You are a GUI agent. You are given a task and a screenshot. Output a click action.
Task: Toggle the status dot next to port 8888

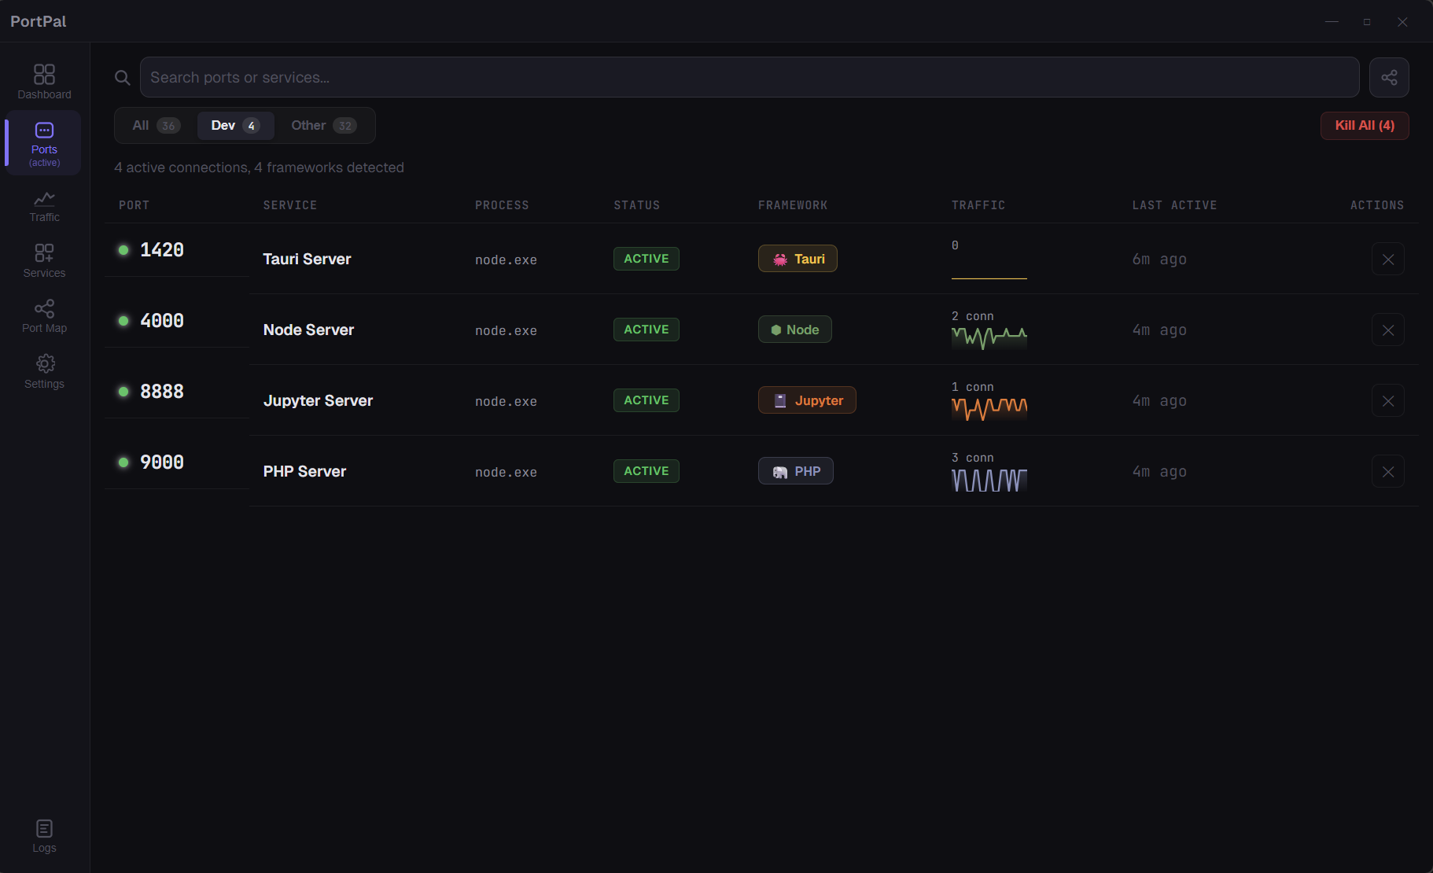point(123,392)
